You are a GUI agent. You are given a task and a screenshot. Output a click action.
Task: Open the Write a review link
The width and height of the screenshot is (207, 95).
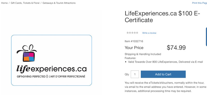pos(149,33)
